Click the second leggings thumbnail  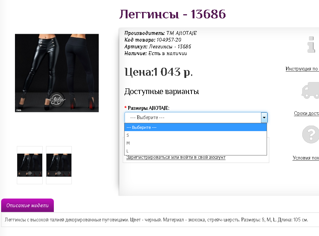[x=58, y=164]
